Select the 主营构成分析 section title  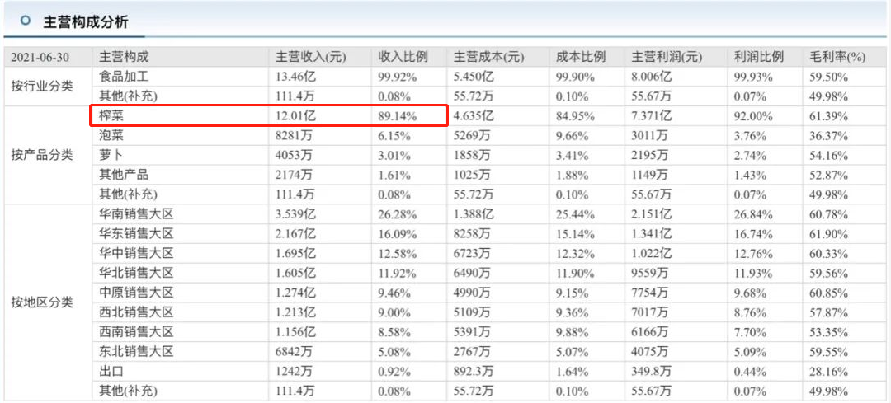click(86, 22)
